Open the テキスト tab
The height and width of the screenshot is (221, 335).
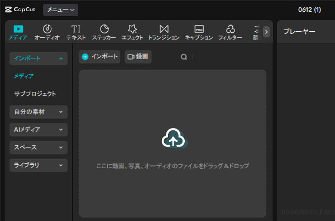coord(76,33)
